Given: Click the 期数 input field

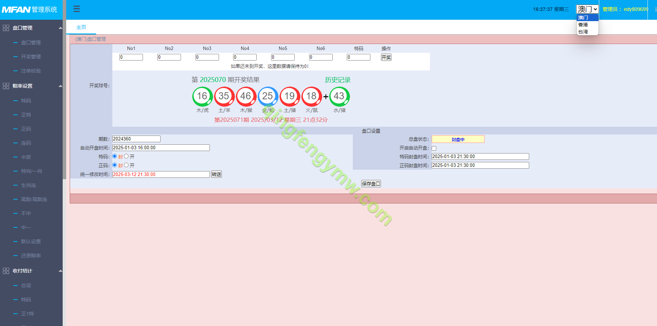Looking at the screenshot, I should pos(136,139).
